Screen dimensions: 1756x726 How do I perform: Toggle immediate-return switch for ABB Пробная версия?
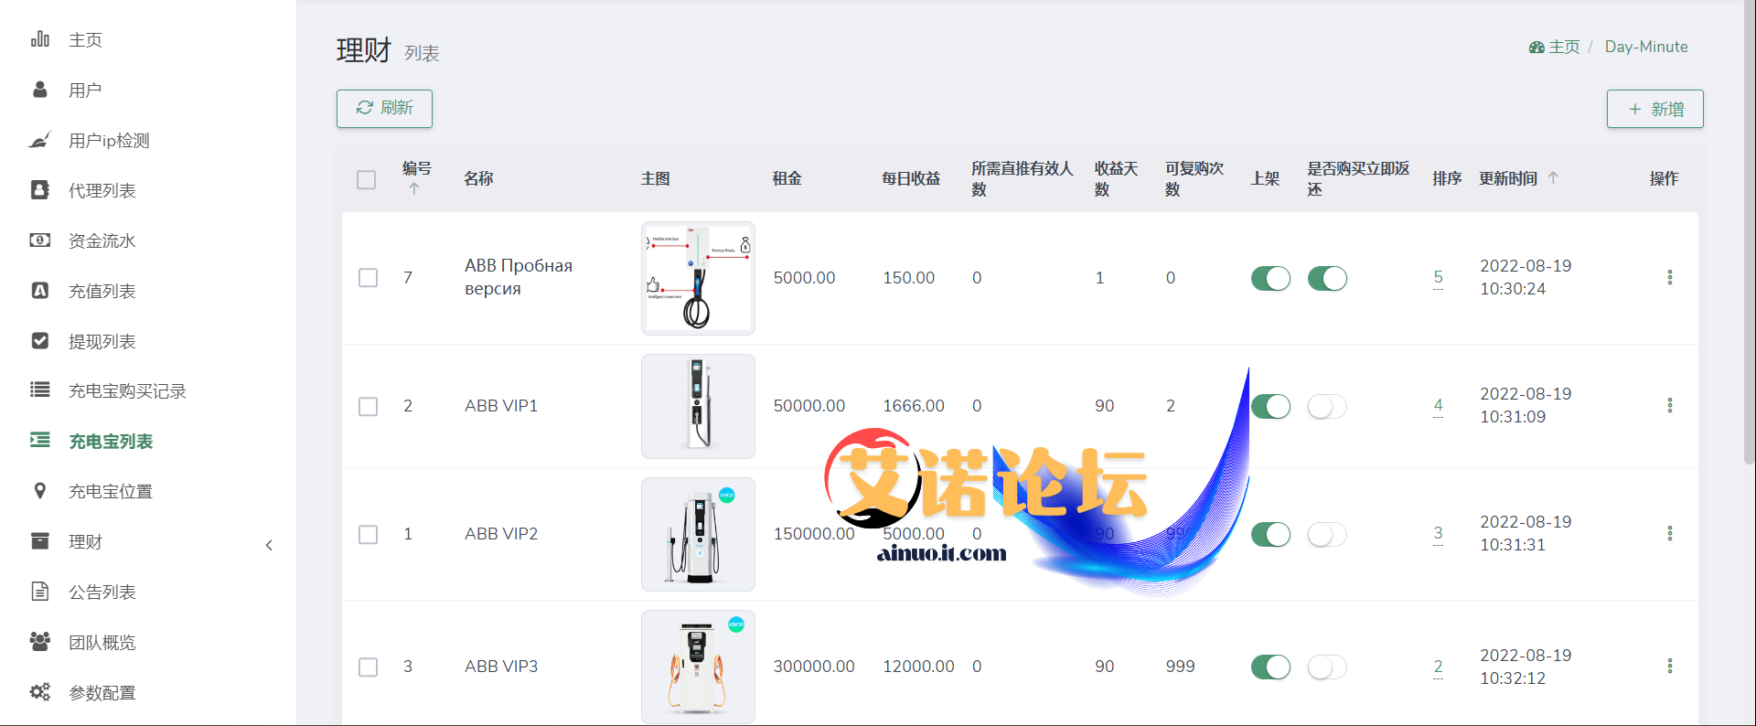point(1327,278)
